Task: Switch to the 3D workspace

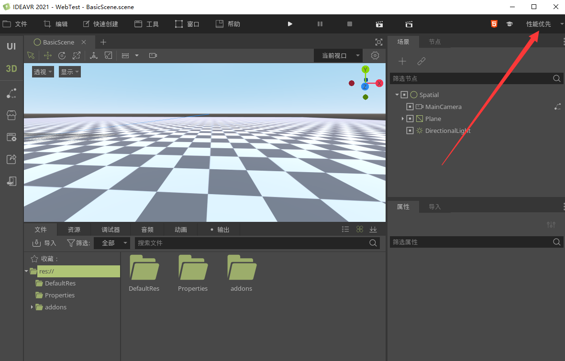Action: 11,68
